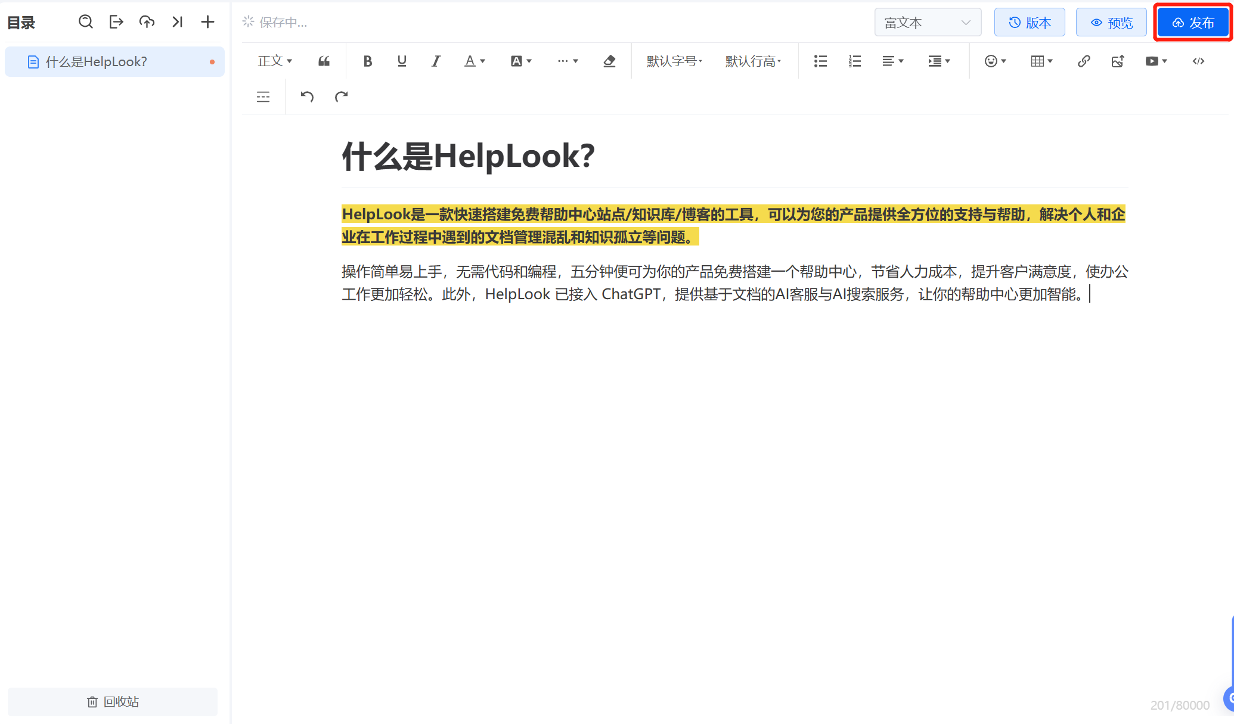The width and height of the screenshot is (1234, 724).
Task: Insert a table into the document
Action: coord(1038,61)
